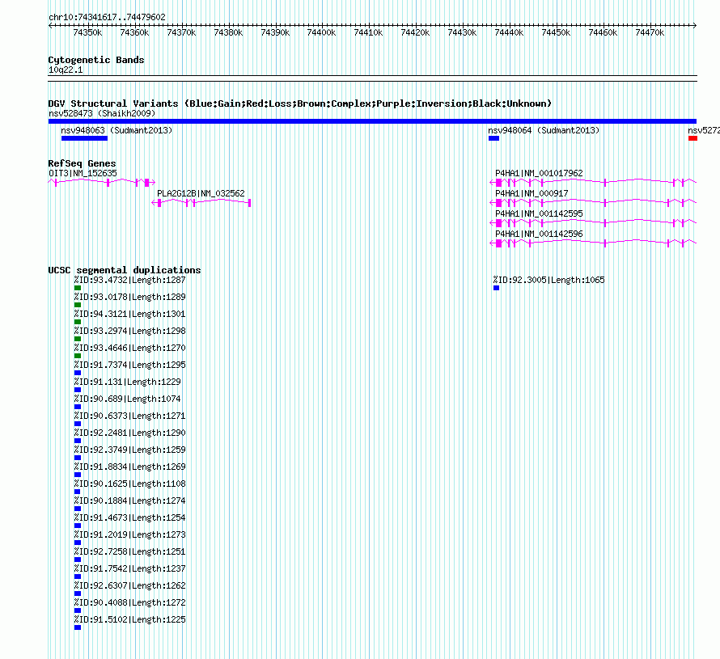Click the %ID:90.1625|Length:1108 label
Viewport: 720px width, 659px height.
pyautogui.click(x=130, y=484)
